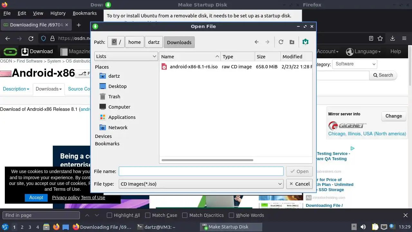Expand the Devices section in sidebar
The height and width of the screenshot is (232, 412).
click(103, 136)
